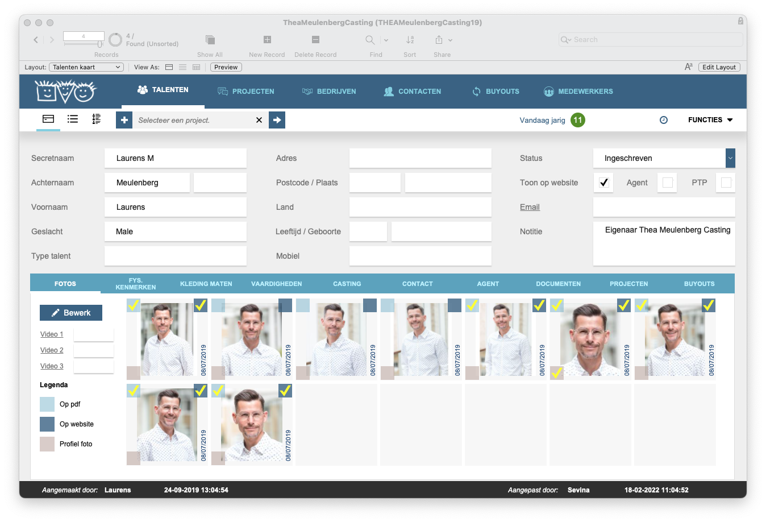Open the MEDEWERKERS main tab
This screenshot has width=766, height=522.
coord(578,91)
